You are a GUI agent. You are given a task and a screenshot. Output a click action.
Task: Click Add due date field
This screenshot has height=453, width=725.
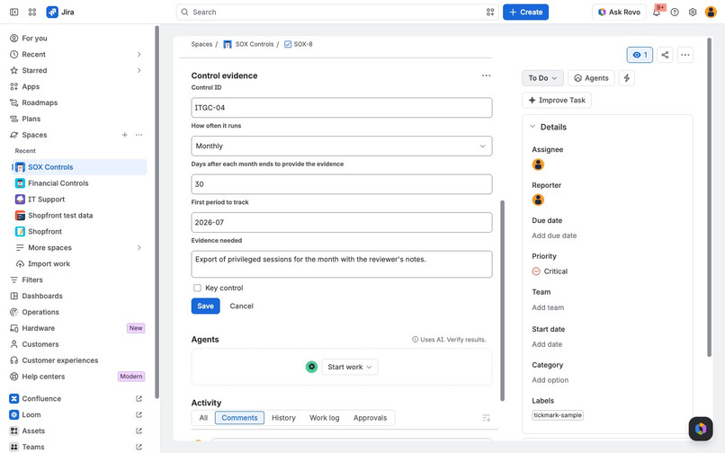[554, 235]
